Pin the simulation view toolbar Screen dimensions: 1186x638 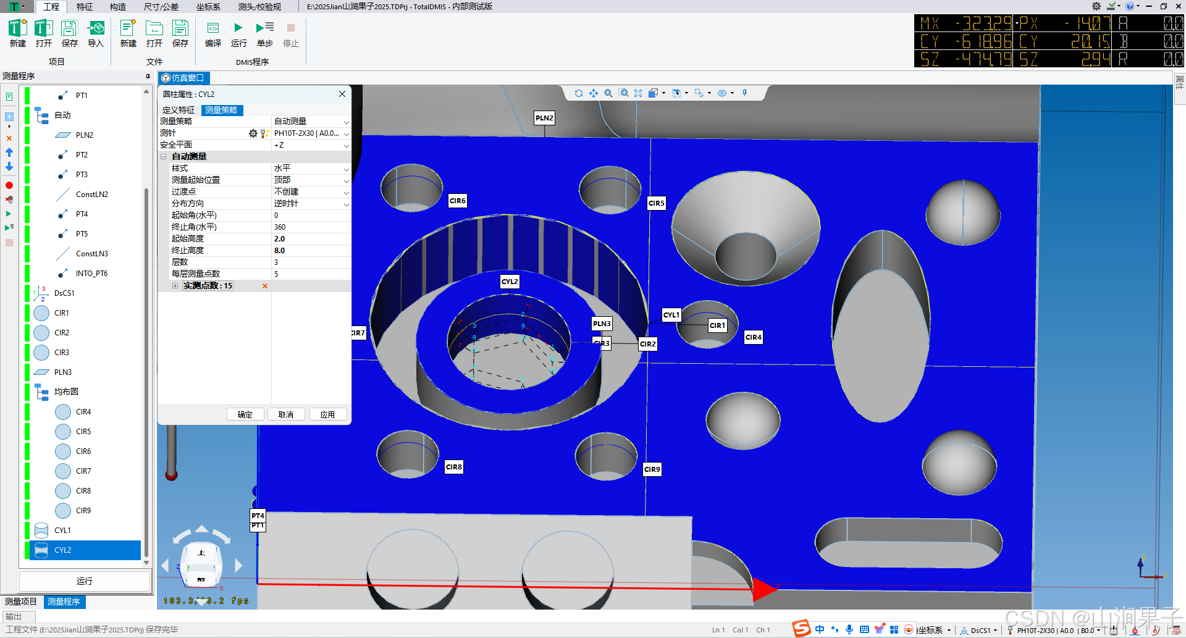(x=745, y=93)
